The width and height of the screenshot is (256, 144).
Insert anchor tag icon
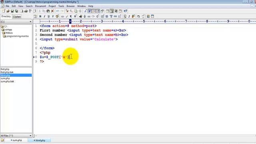click(85, 16)
